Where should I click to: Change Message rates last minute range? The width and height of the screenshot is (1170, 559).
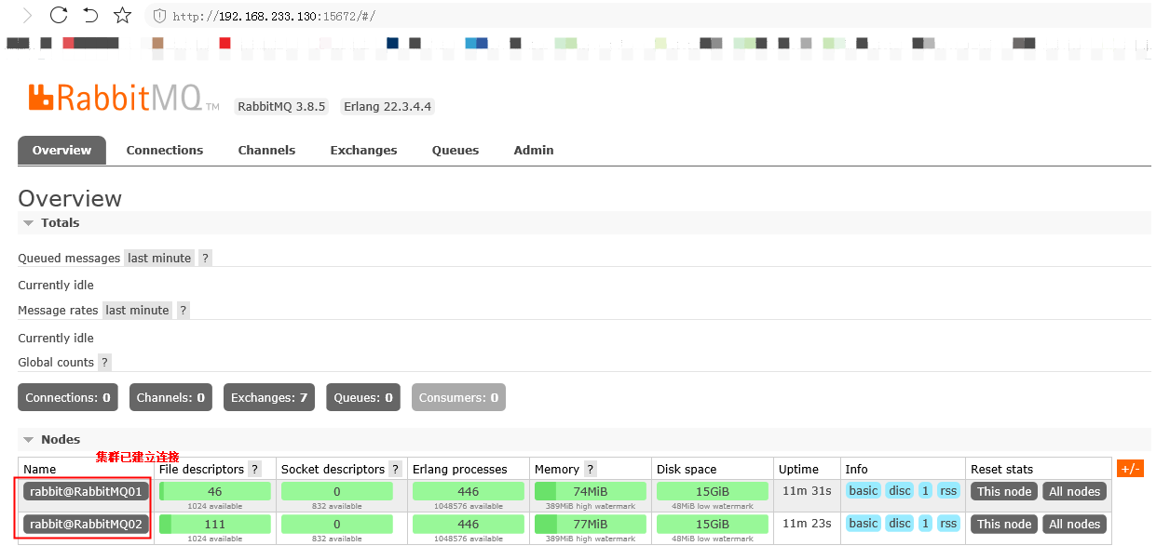[137, 311]
